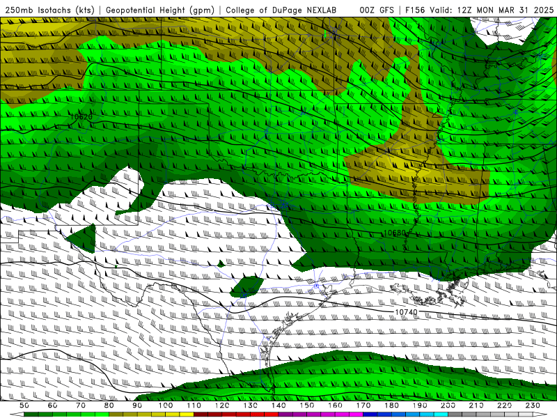The height and width of the screenshot is (418, 557).
Task: Click the 190 value on the color scale
Action: [420, 405]
